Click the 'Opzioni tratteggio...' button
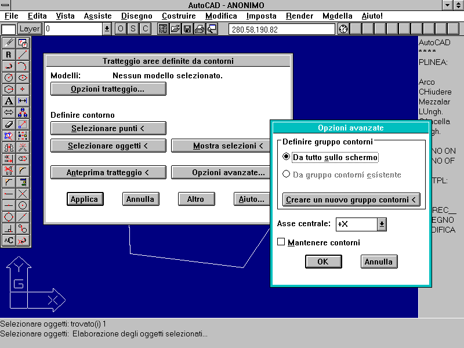This screenshot has height=348, width=464. pos(108,89)
